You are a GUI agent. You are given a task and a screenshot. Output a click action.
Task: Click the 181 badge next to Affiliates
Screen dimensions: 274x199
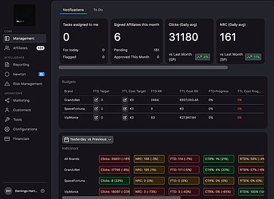click(x=40, y=48)
